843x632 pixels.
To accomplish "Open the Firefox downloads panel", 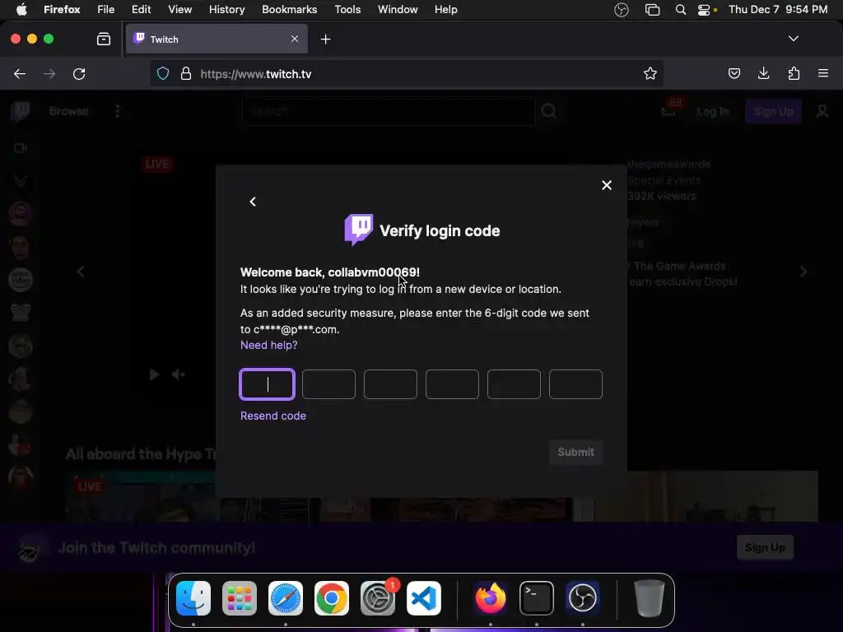I will click(x=763, y=73).
